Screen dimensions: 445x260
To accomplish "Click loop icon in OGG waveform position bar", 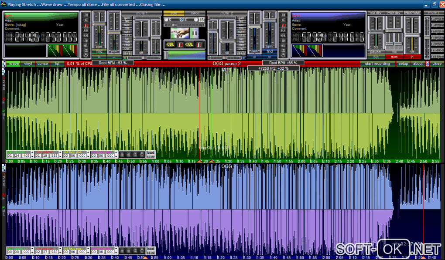I will coord(142,251).
